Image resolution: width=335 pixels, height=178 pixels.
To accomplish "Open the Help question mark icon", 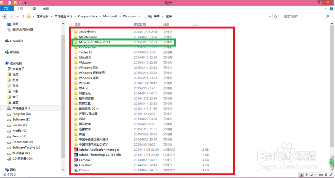I will click(331, 9).
